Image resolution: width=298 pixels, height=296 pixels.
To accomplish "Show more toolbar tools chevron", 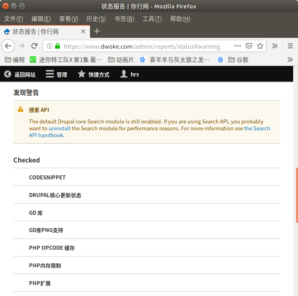I will (x=275, y=46).
